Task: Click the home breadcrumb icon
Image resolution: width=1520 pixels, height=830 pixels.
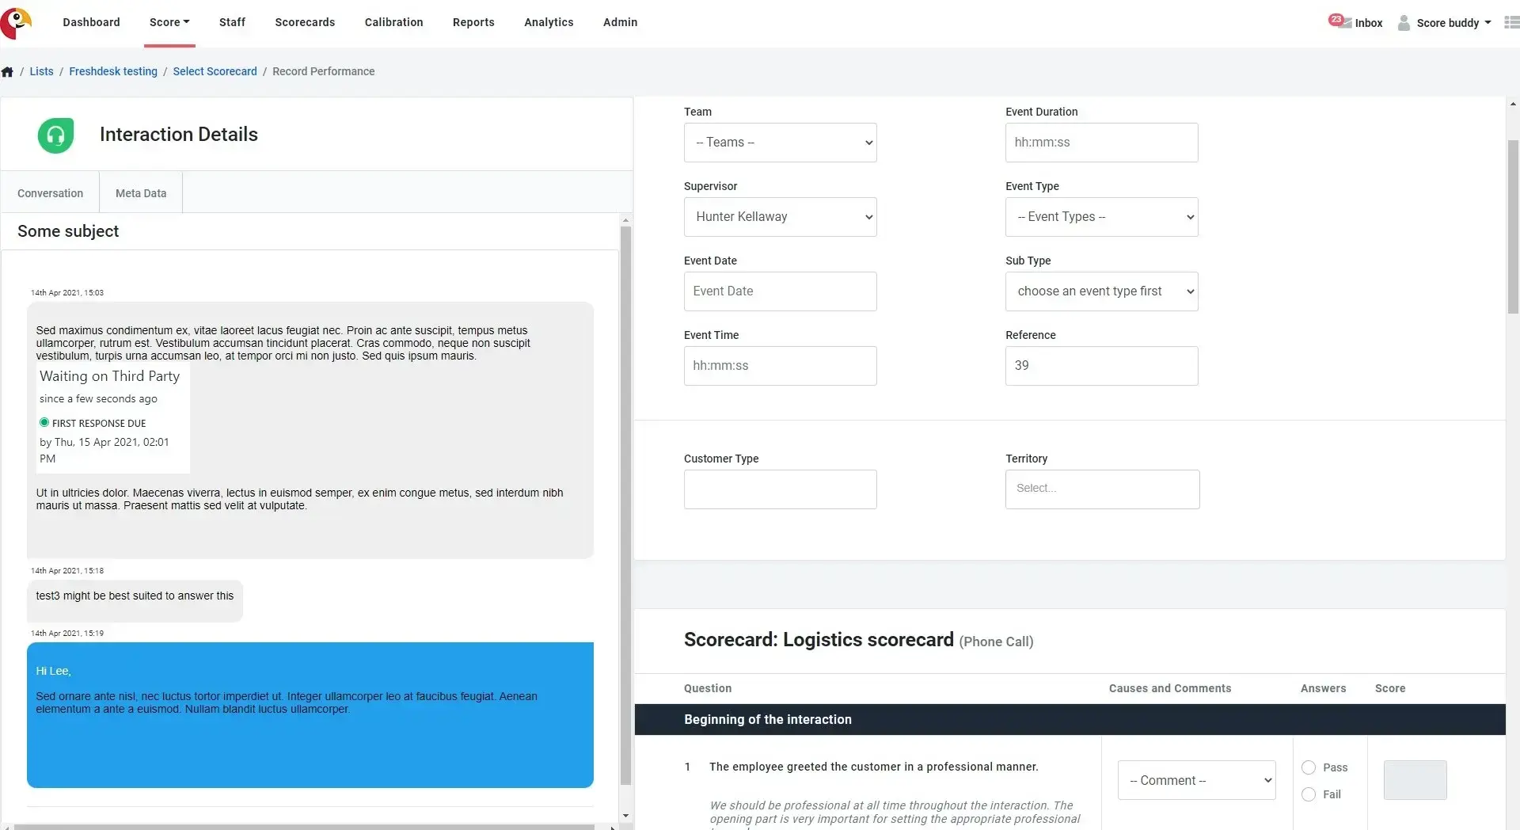Action: pos(7,72)
